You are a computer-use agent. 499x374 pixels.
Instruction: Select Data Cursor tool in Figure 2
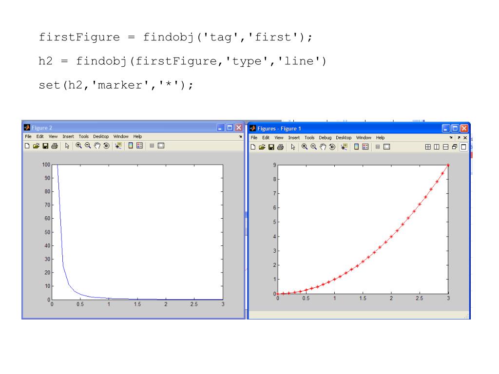click(x=118, y=146)
